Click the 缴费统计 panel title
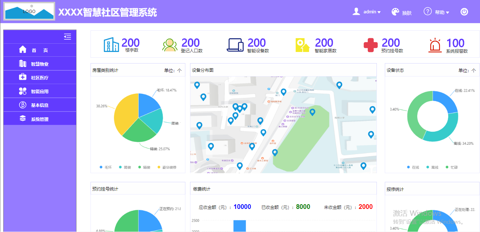This screenshot has height=232, width=480. 202,189
